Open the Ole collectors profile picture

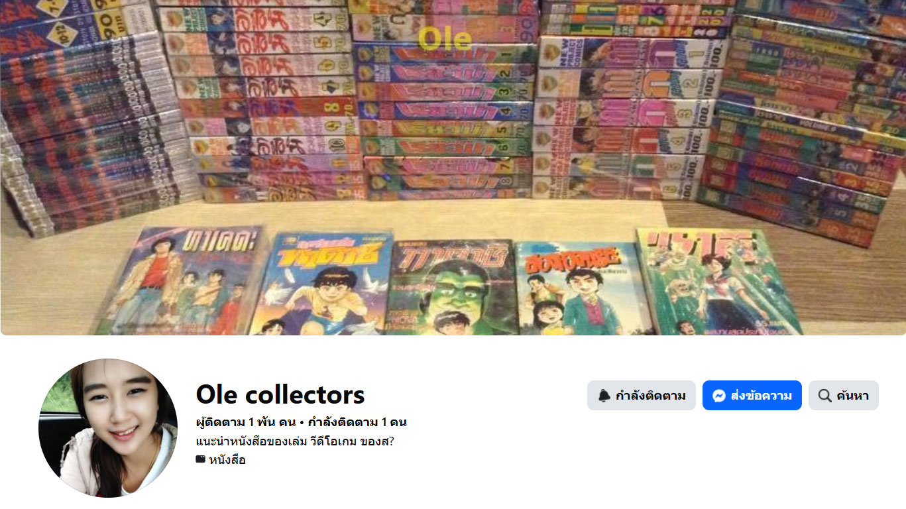click(x=108, y=428)
